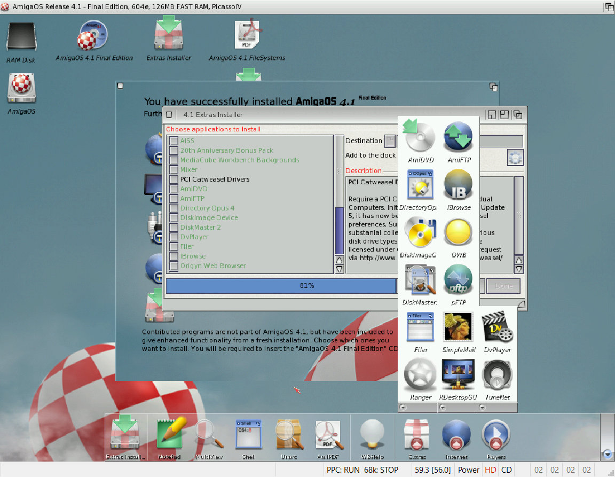Viewport: 615px width, 477px height.
Task: Tick the MediaCube Workbench Backgrounds checkbox
Action: click(174, 160)
